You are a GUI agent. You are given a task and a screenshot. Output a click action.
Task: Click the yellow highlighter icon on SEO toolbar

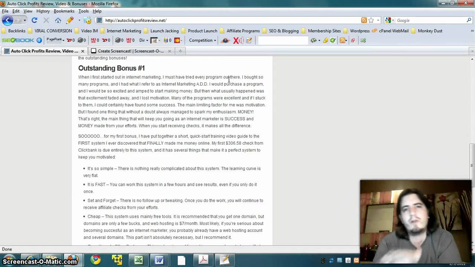coord(325,40)
